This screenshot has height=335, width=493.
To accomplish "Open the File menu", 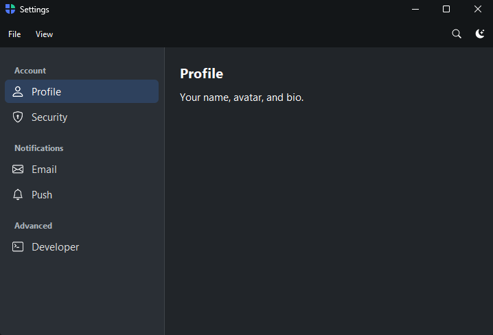I will 14,34.
